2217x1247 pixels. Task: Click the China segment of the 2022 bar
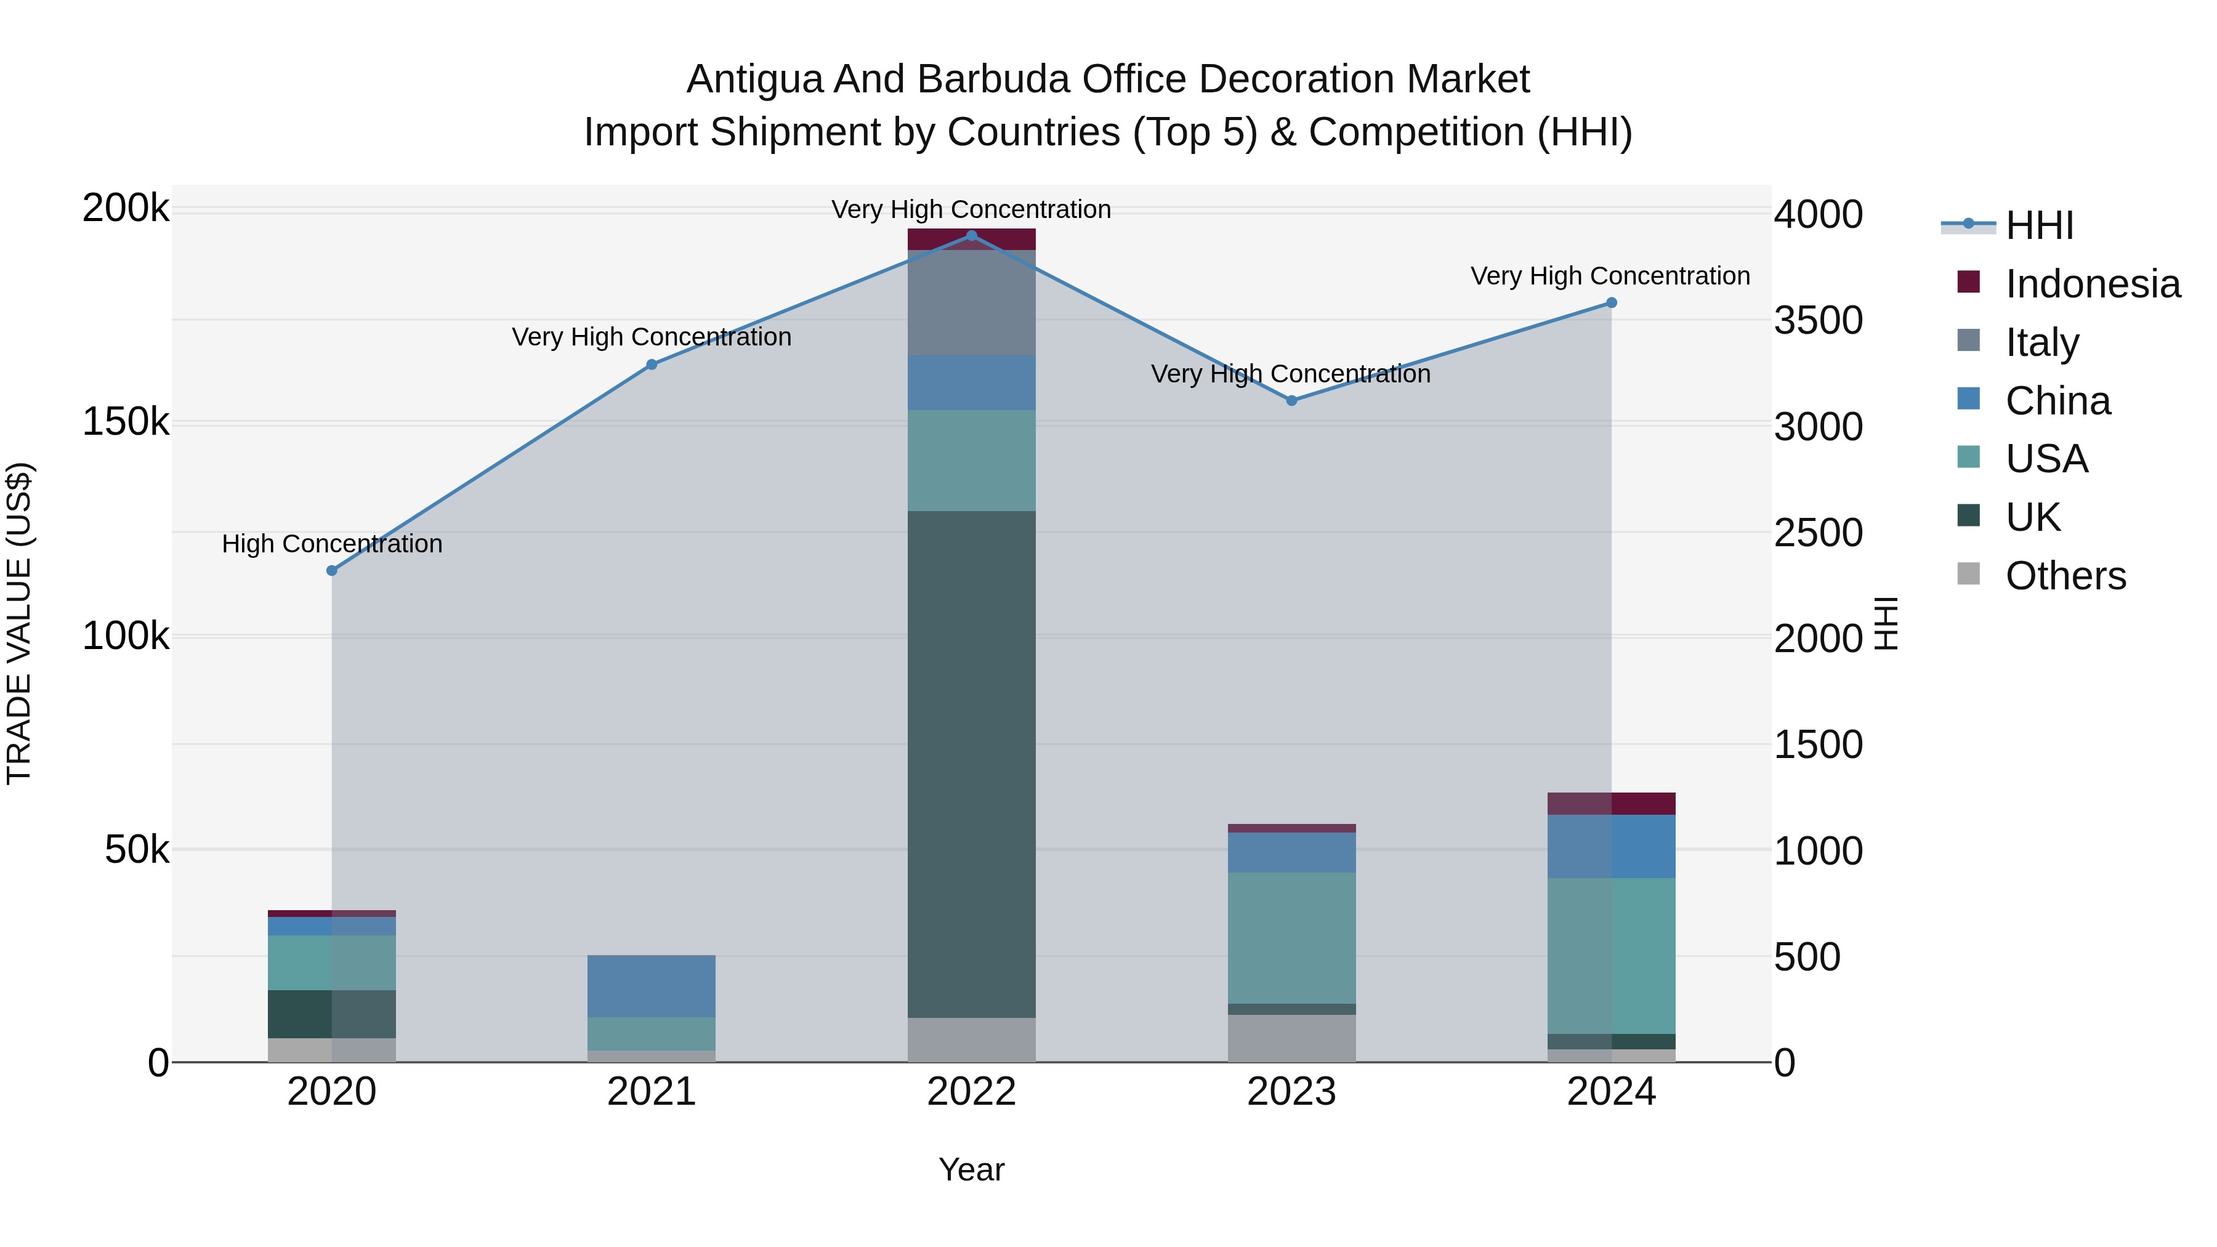(x=972, y=383)
